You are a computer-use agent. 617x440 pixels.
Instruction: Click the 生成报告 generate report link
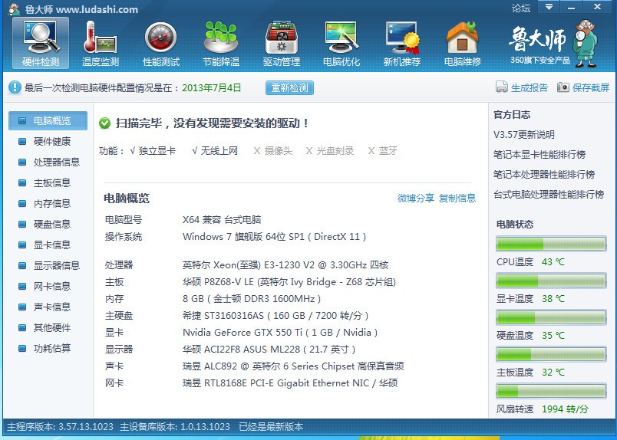(x=530, y=87)
